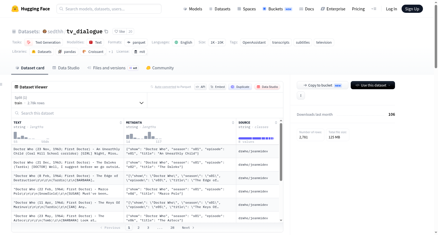Copy dataset name with the copy icon
438x235 pixels.
tap(106, 31)
